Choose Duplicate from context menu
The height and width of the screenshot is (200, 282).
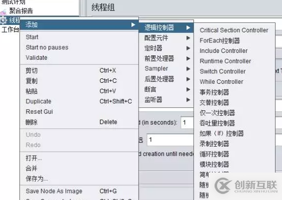coord(79,101)
